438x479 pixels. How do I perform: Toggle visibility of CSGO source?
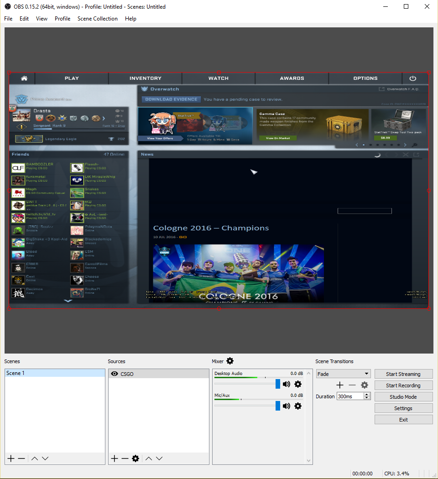tap(115, 374)
